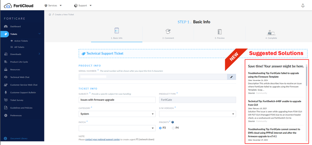
Task: Click the Suggested Solutions scrollbar
Action: pos(307,76)
